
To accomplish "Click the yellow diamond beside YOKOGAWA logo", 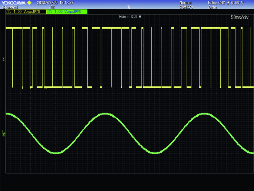I will pos(29,3).
